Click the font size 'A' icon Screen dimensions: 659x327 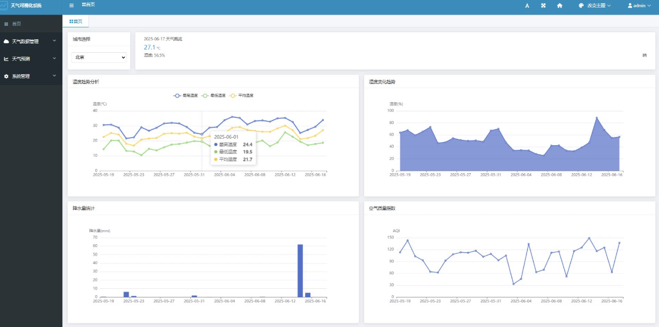coord(527,5)
